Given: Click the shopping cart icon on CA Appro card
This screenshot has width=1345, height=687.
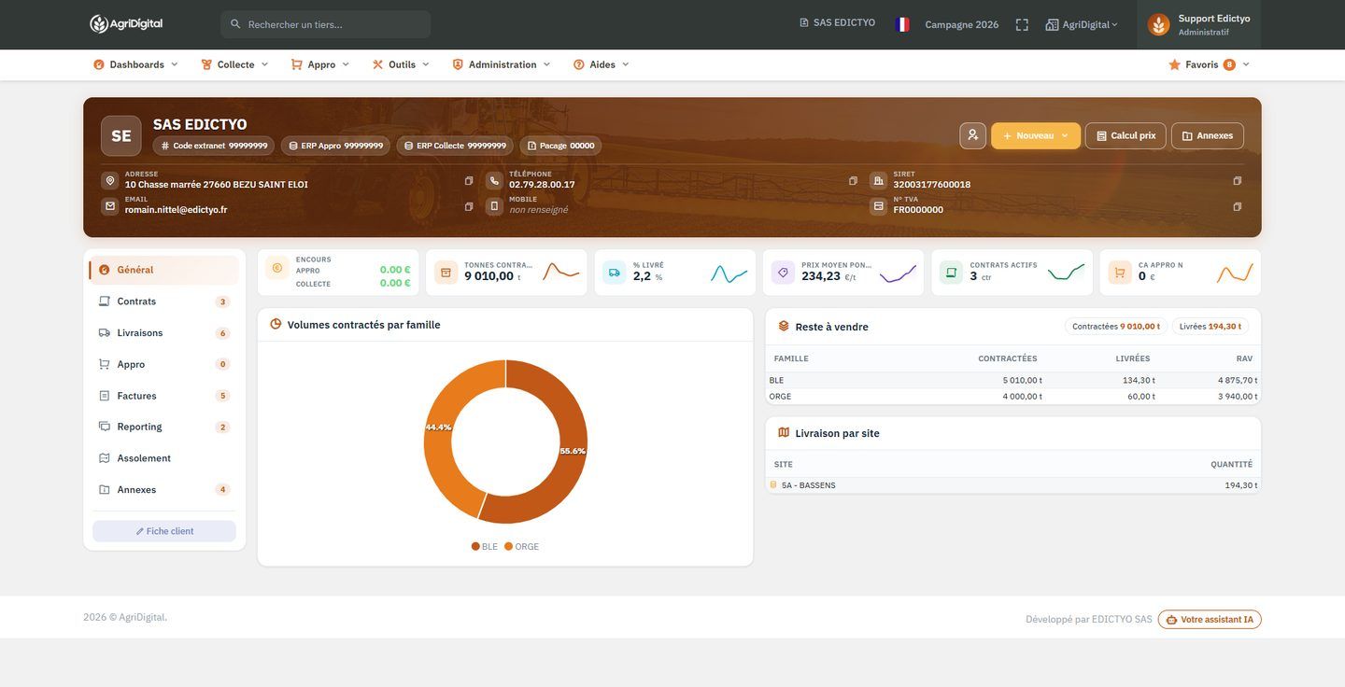Looking at the screenshot, I should pyautogui.click(x=1120, y=273).
